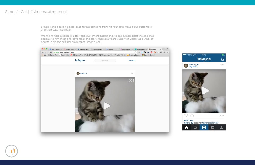
Task: Switch to MAKE Archives tab
Action: tap(98, 49)
